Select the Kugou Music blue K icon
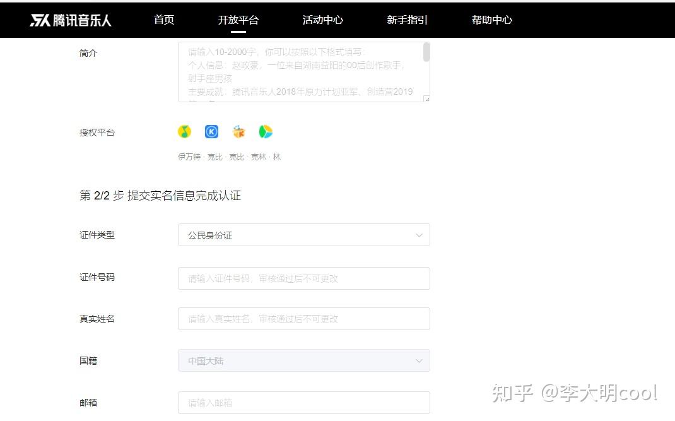 pyautogui.click(x=211, y=131)
